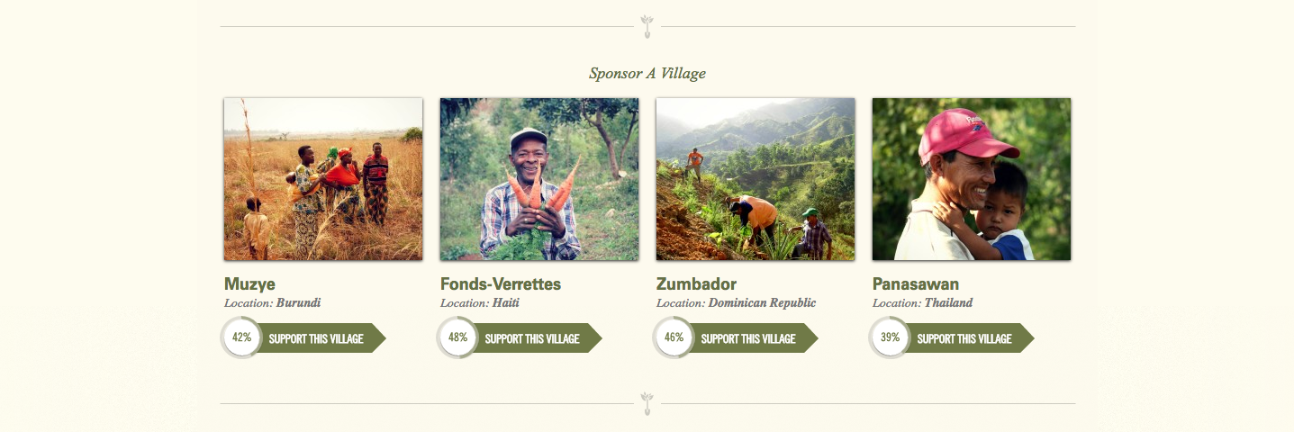Click the 39% progress circle for Panasawan
Image resolution: width=1294 pixels, height=432 pixels.
click(890, 337)
